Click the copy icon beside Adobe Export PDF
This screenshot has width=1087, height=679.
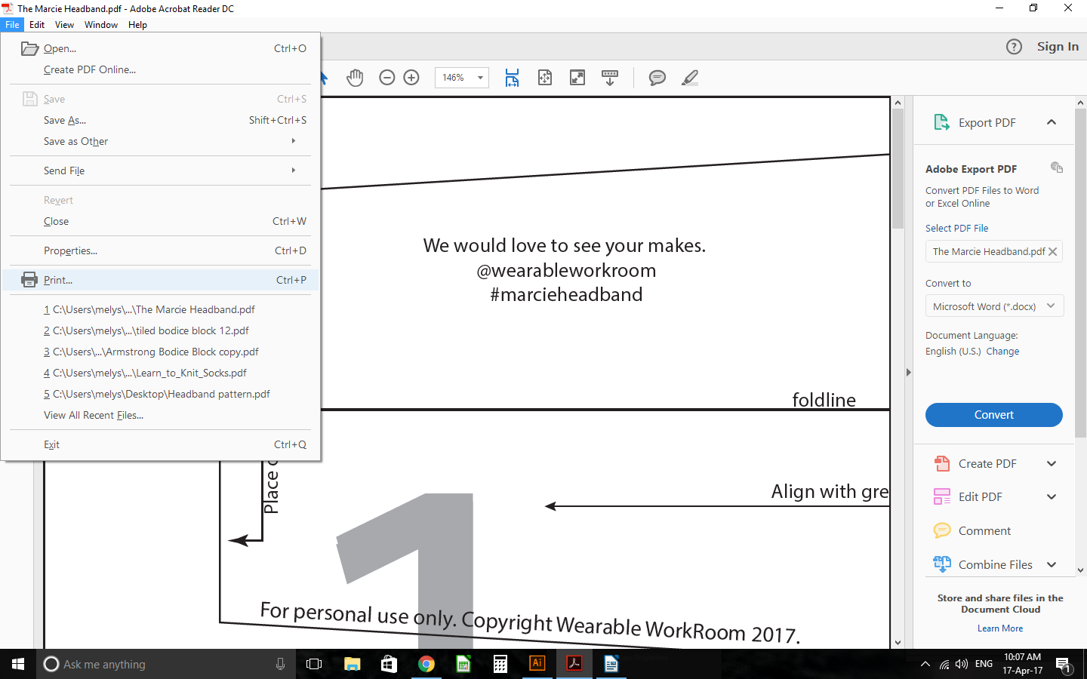click(1057, 167)
